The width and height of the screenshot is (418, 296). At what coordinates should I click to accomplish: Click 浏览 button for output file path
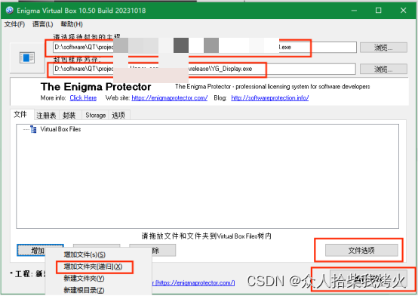383,69
